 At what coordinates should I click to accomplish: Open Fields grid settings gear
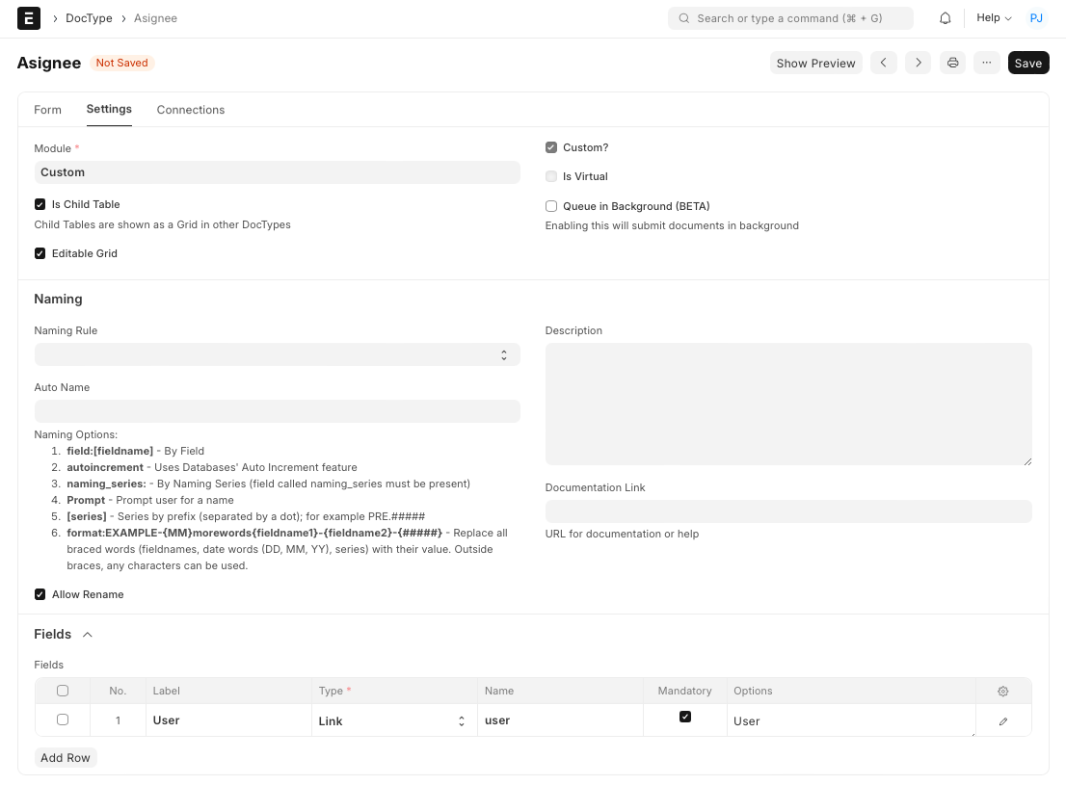pyautogui.click(x=1003, y=691)
